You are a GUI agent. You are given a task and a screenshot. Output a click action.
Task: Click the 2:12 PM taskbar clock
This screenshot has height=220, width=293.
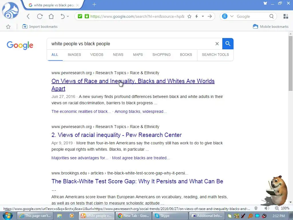pyautogui.click(x=279, y=216)
